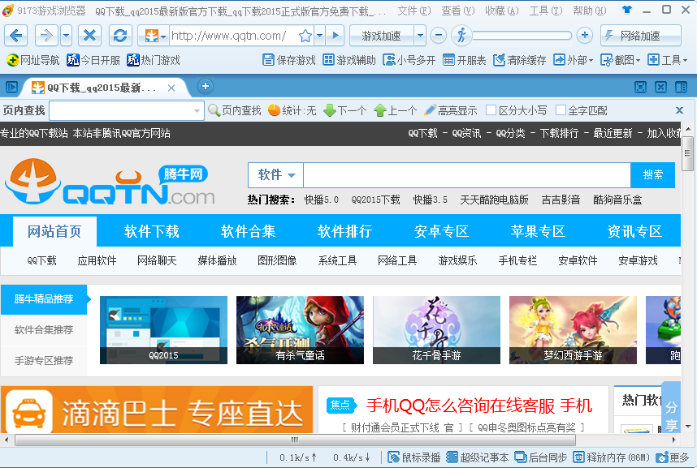The width and height of the screenshot is (697, 468).
Task: Click the running man speed icon
Action: click(x=461, y=35)
